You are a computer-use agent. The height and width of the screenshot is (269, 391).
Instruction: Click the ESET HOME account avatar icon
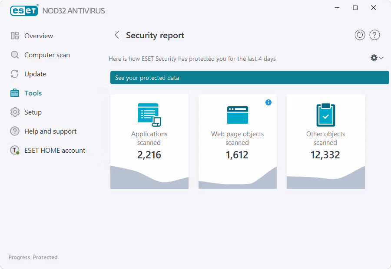pos(15,150)
